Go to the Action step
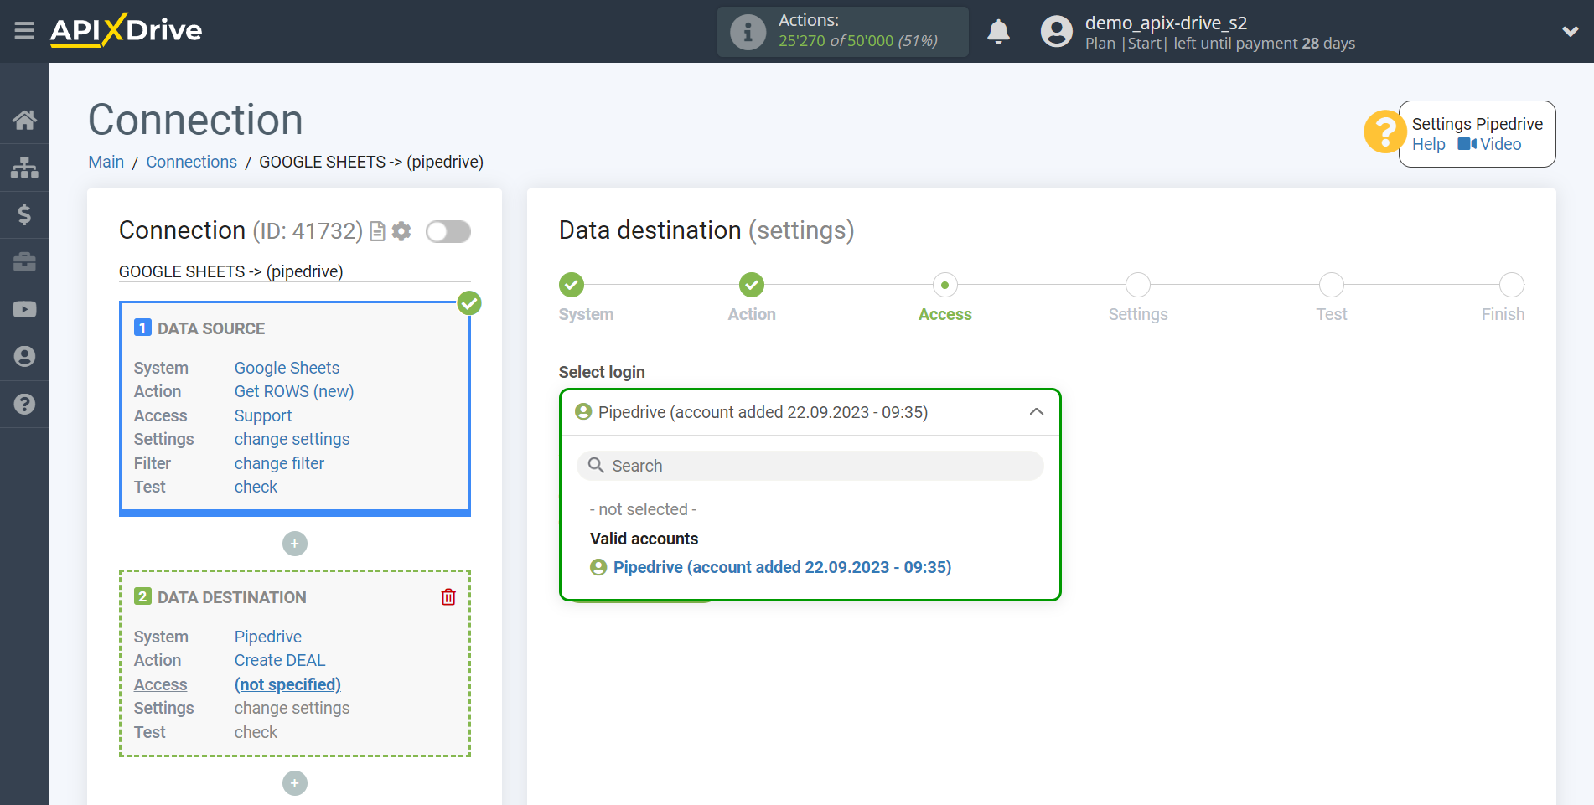This screenshot has width=1594, height=805. click(752, 285)
